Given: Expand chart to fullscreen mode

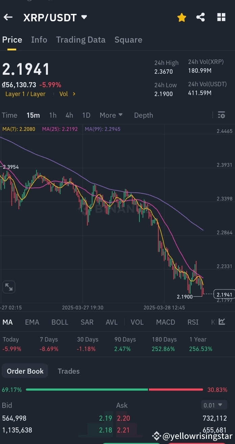Looking at the screenshot, I should point(9,287).
